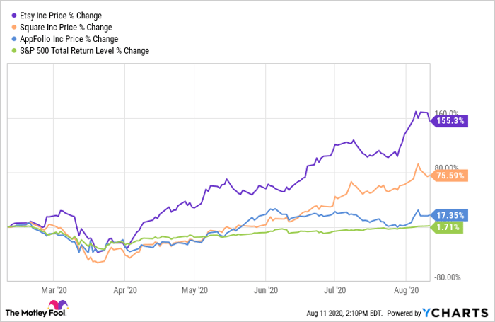Click the Jun '20 axis label
Screen dimensions: 495x322
264,289
